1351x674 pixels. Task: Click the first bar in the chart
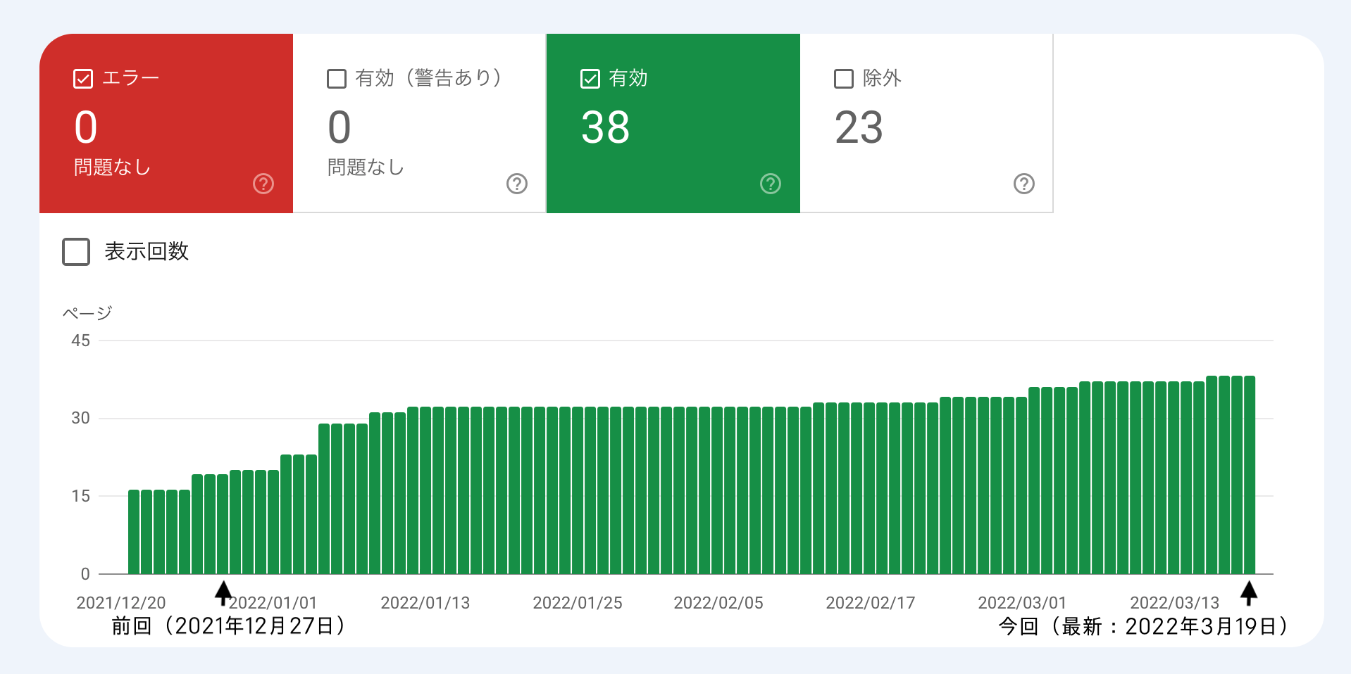pos(134,532)
